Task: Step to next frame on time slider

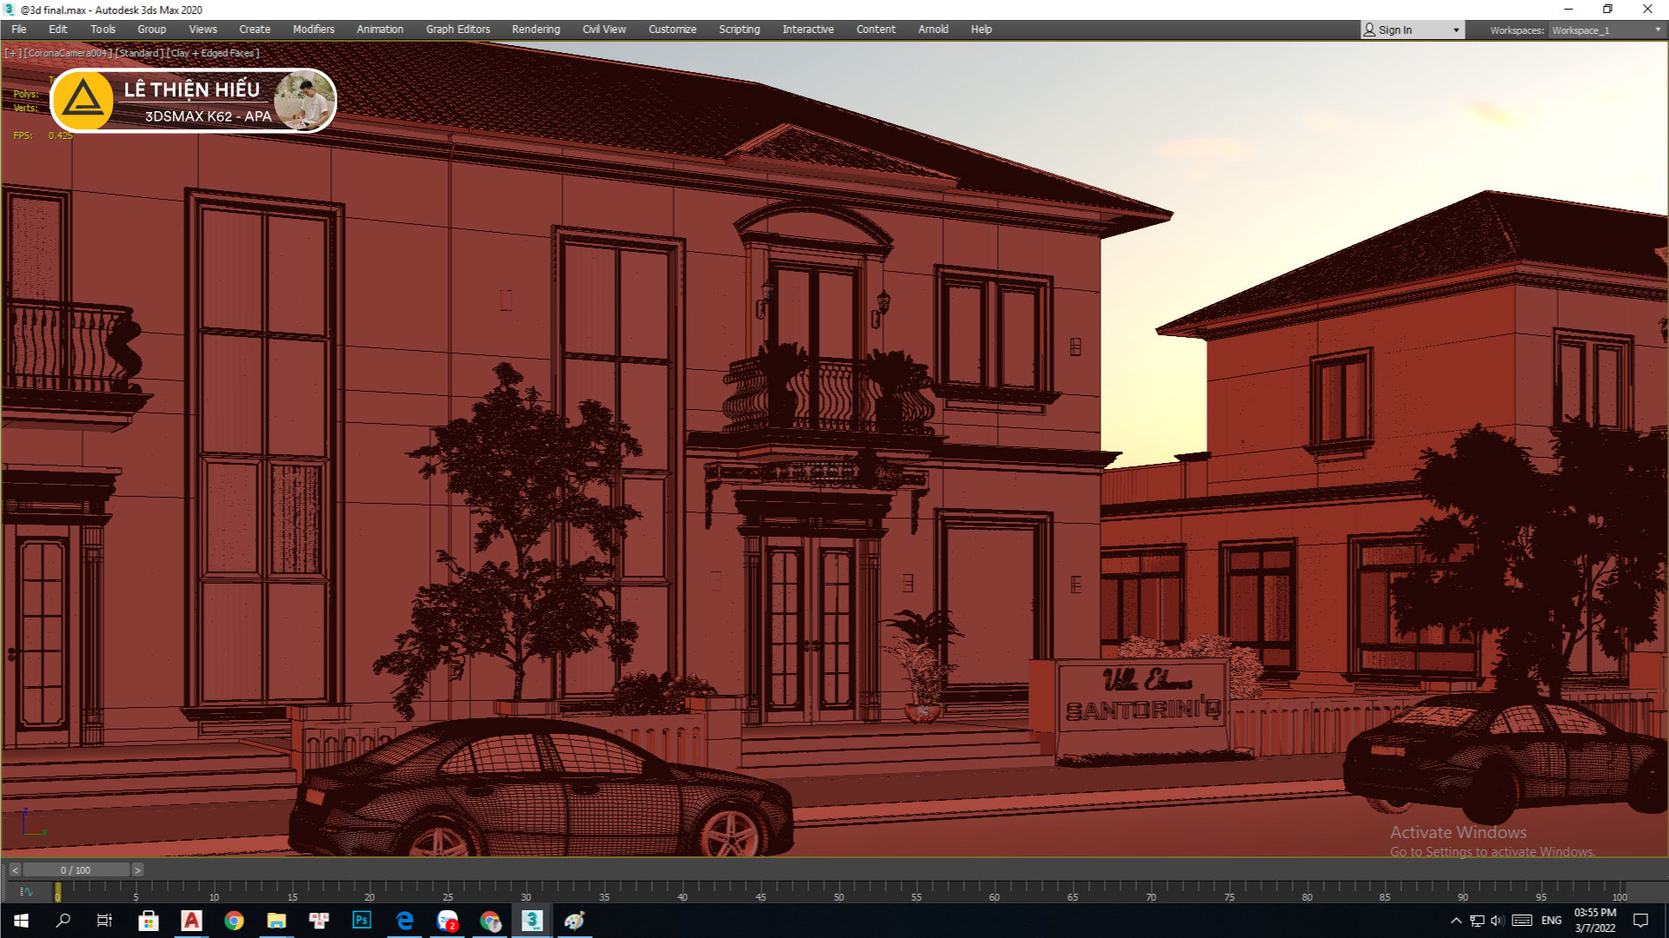Action: pos(137,869)
